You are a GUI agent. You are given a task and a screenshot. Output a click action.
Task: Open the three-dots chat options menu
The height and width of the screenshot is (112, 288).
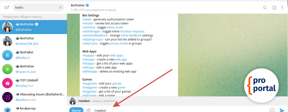pyautogui.click(x=282, y=8)
